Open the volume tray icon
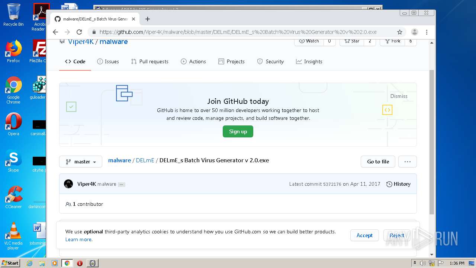The image size is (476, 268). (423, 263)
